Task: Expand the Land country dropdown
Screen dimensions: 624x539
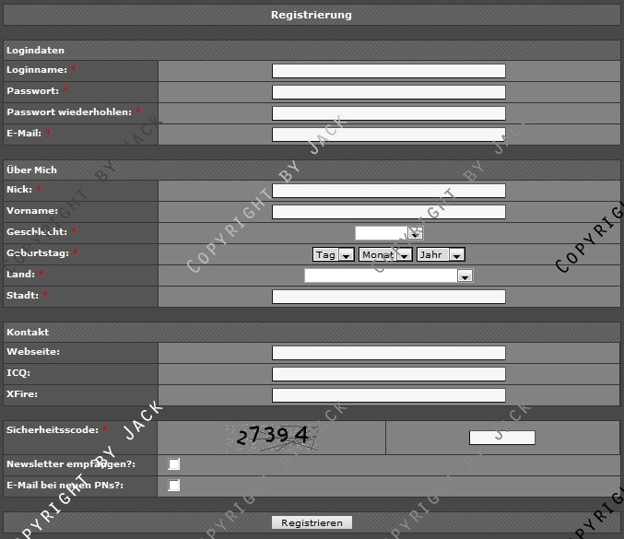Action: [x=388, y=275]
